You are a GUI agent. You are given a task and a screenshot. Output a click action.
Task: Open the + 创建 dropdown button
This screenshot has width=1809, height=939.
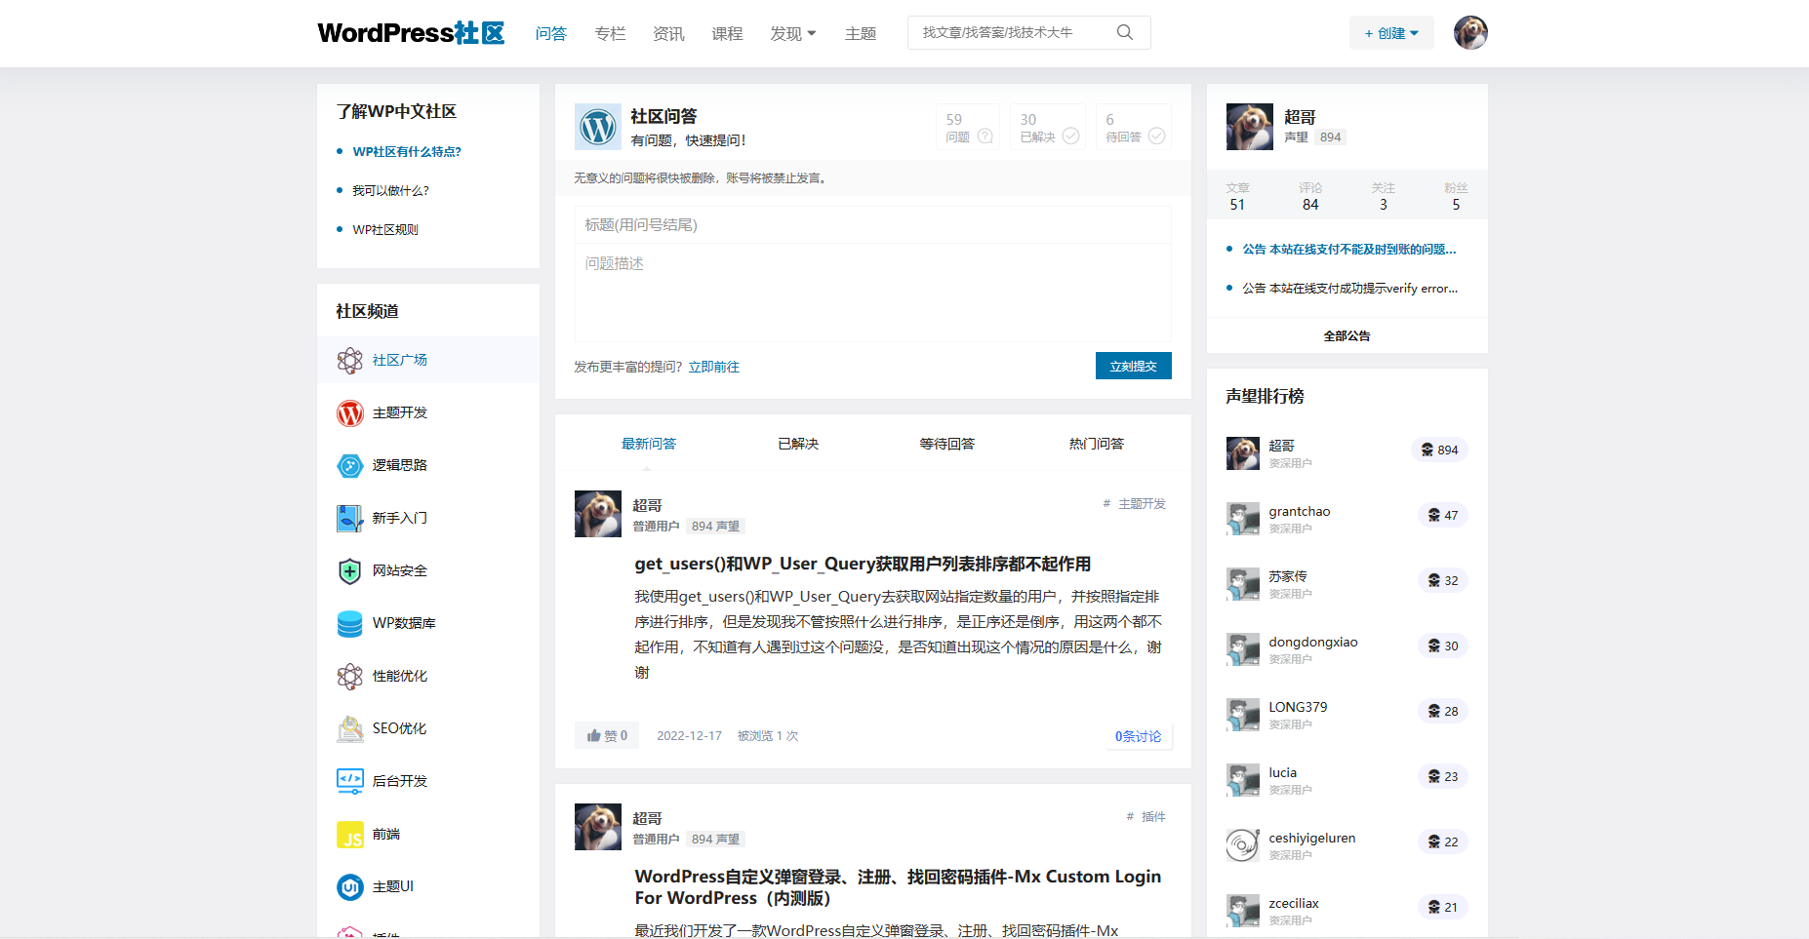pos(1391,33)
